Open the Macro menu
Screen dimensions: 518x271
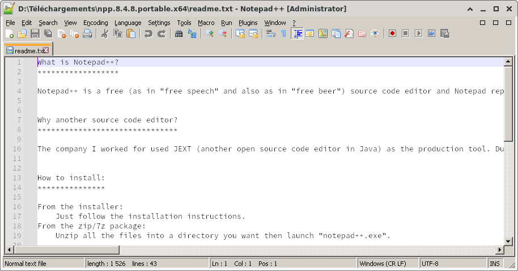(x=206, y=23)
